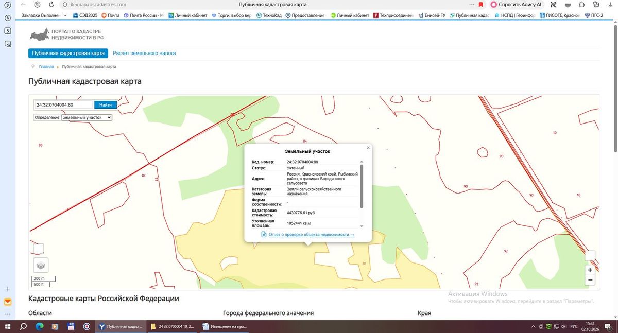Switch to Расчет земельного налога tab

(x=144, y=53)
